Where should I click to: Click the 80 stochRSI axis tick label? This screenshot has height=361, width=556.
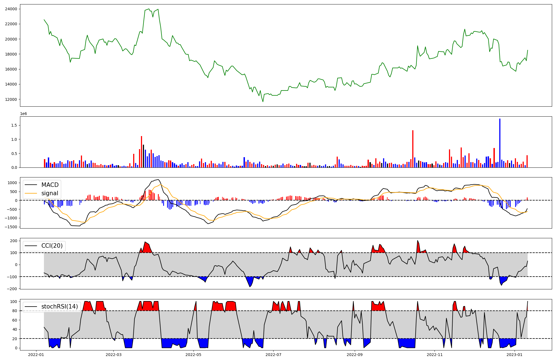pos(15,311)
